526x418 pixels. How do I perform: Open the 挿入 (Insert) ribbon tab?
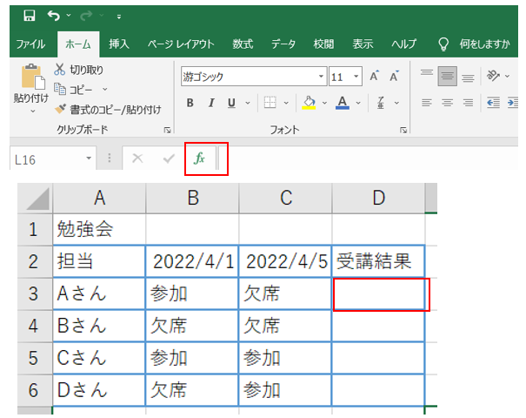121,44
